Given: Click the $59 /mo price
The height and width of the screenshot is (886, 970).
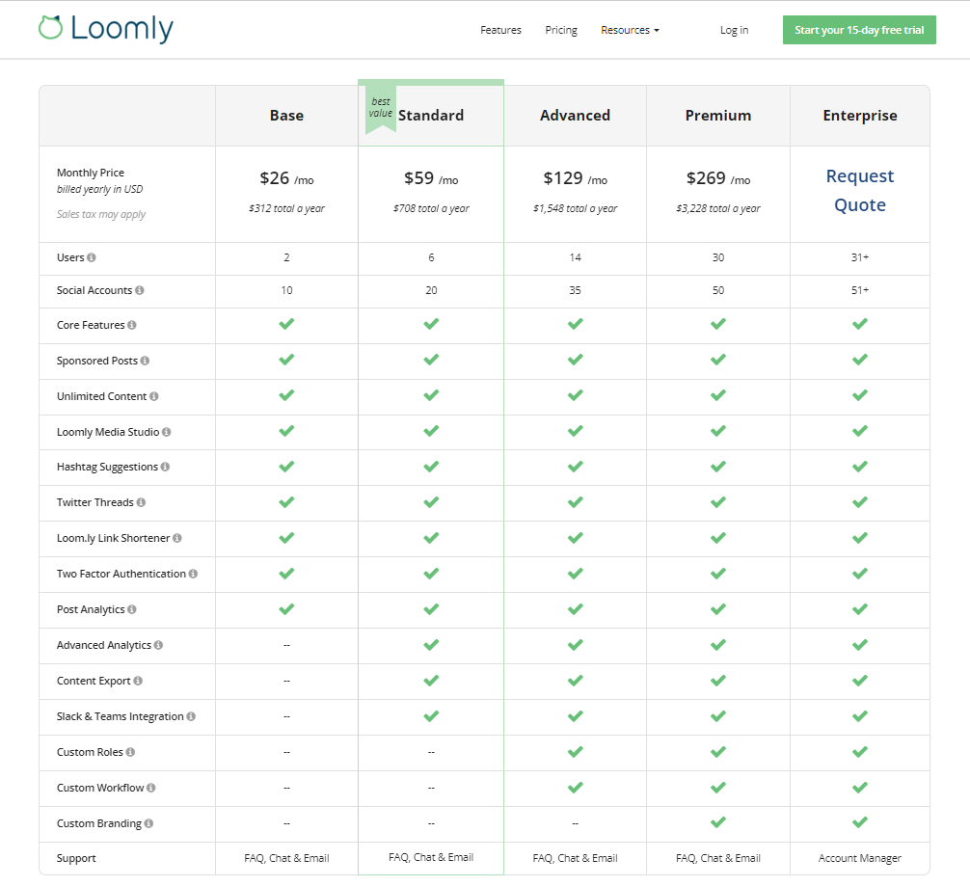Looking at the screenshot, I should pos(431,178).
